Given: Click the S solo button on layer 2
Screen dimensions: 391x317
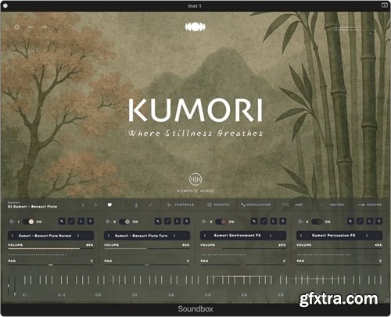Looking at the screenshot, I should coord(187,222).
